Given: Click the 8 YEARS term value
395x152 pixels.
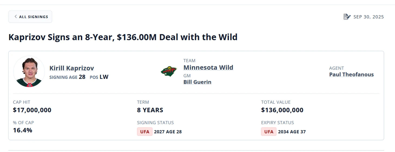Looking at the screenshot, I should 150,110.
